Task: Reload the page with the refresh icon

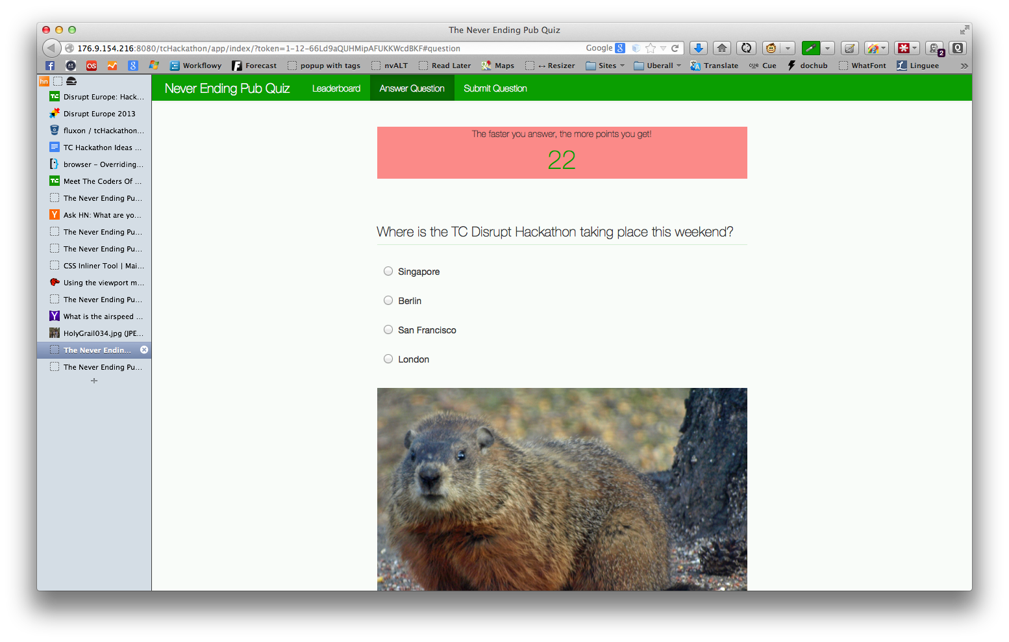Action: click(745, 47)
